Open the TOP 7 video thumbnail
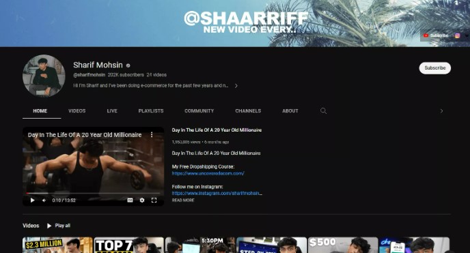470x253 pixels. point(129,245)
